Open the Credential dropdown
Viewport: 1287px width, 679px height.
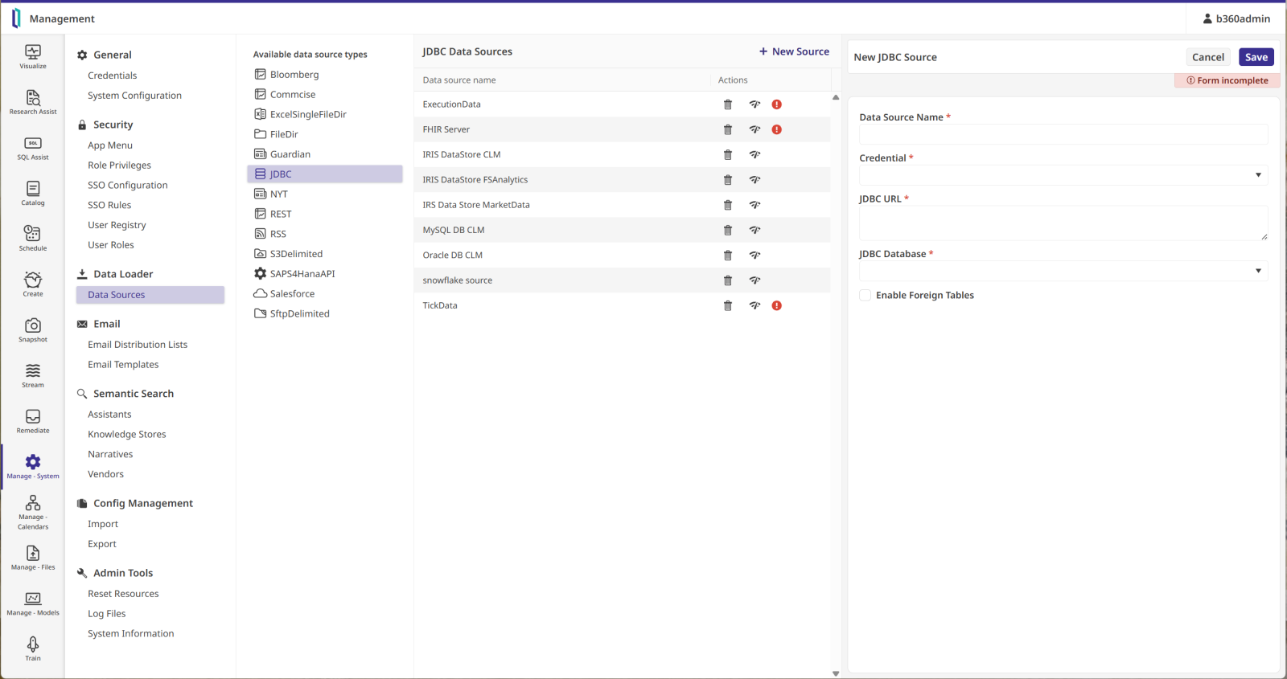tap(1063, 175)
